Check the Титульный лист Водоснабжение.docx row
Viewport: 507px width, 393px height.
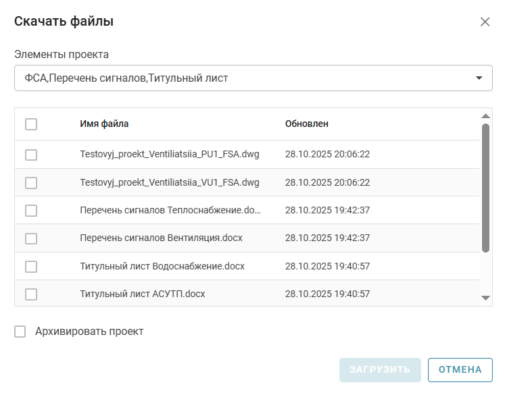(31, 266)
